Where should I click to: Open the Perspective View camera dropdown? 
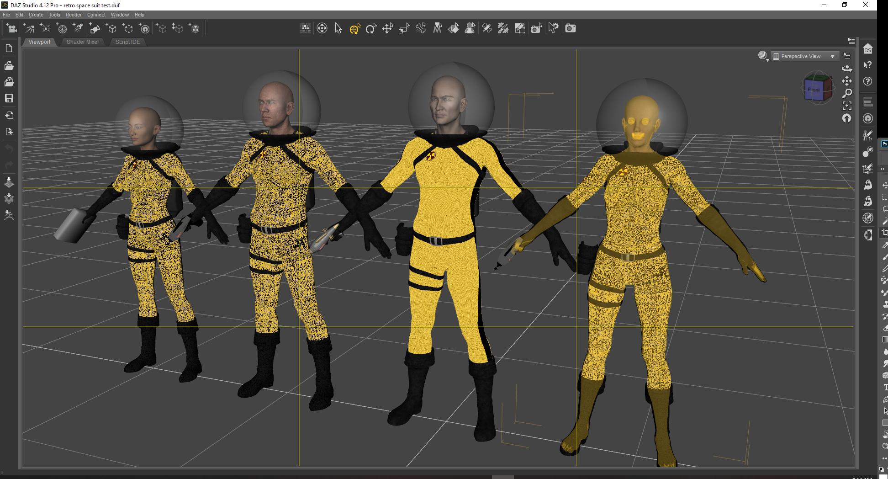point(805,56)
